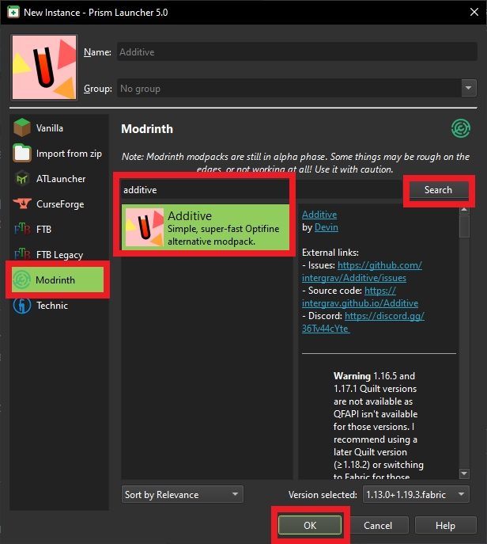Viewport: 487px width, 544px height.
Task: Click the Additive modpack result icon
Action: (145, 227)
